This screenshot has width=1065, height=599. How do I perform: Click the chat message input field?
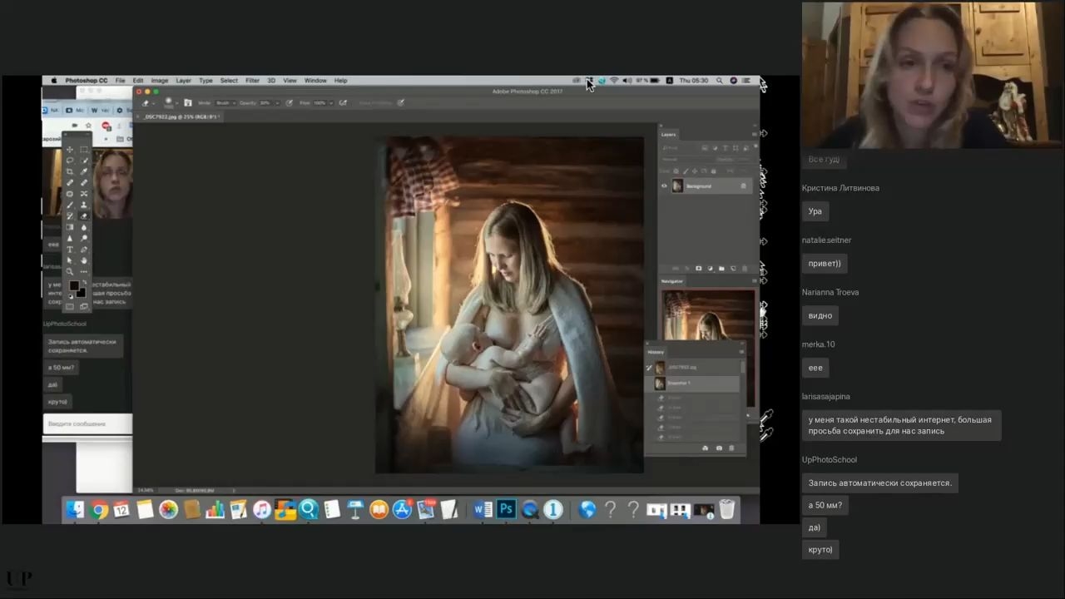[87, 423]
